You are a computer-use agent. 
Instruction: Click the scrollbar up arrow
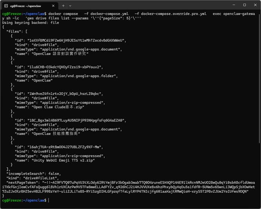point(259,12)
